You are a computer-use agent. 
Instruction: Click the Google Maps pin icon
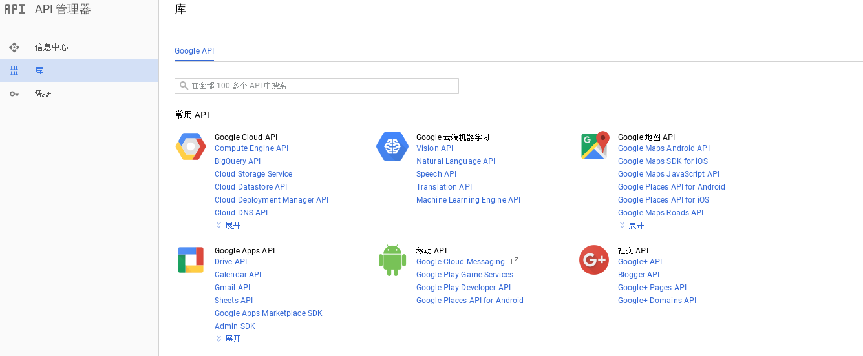595,146
